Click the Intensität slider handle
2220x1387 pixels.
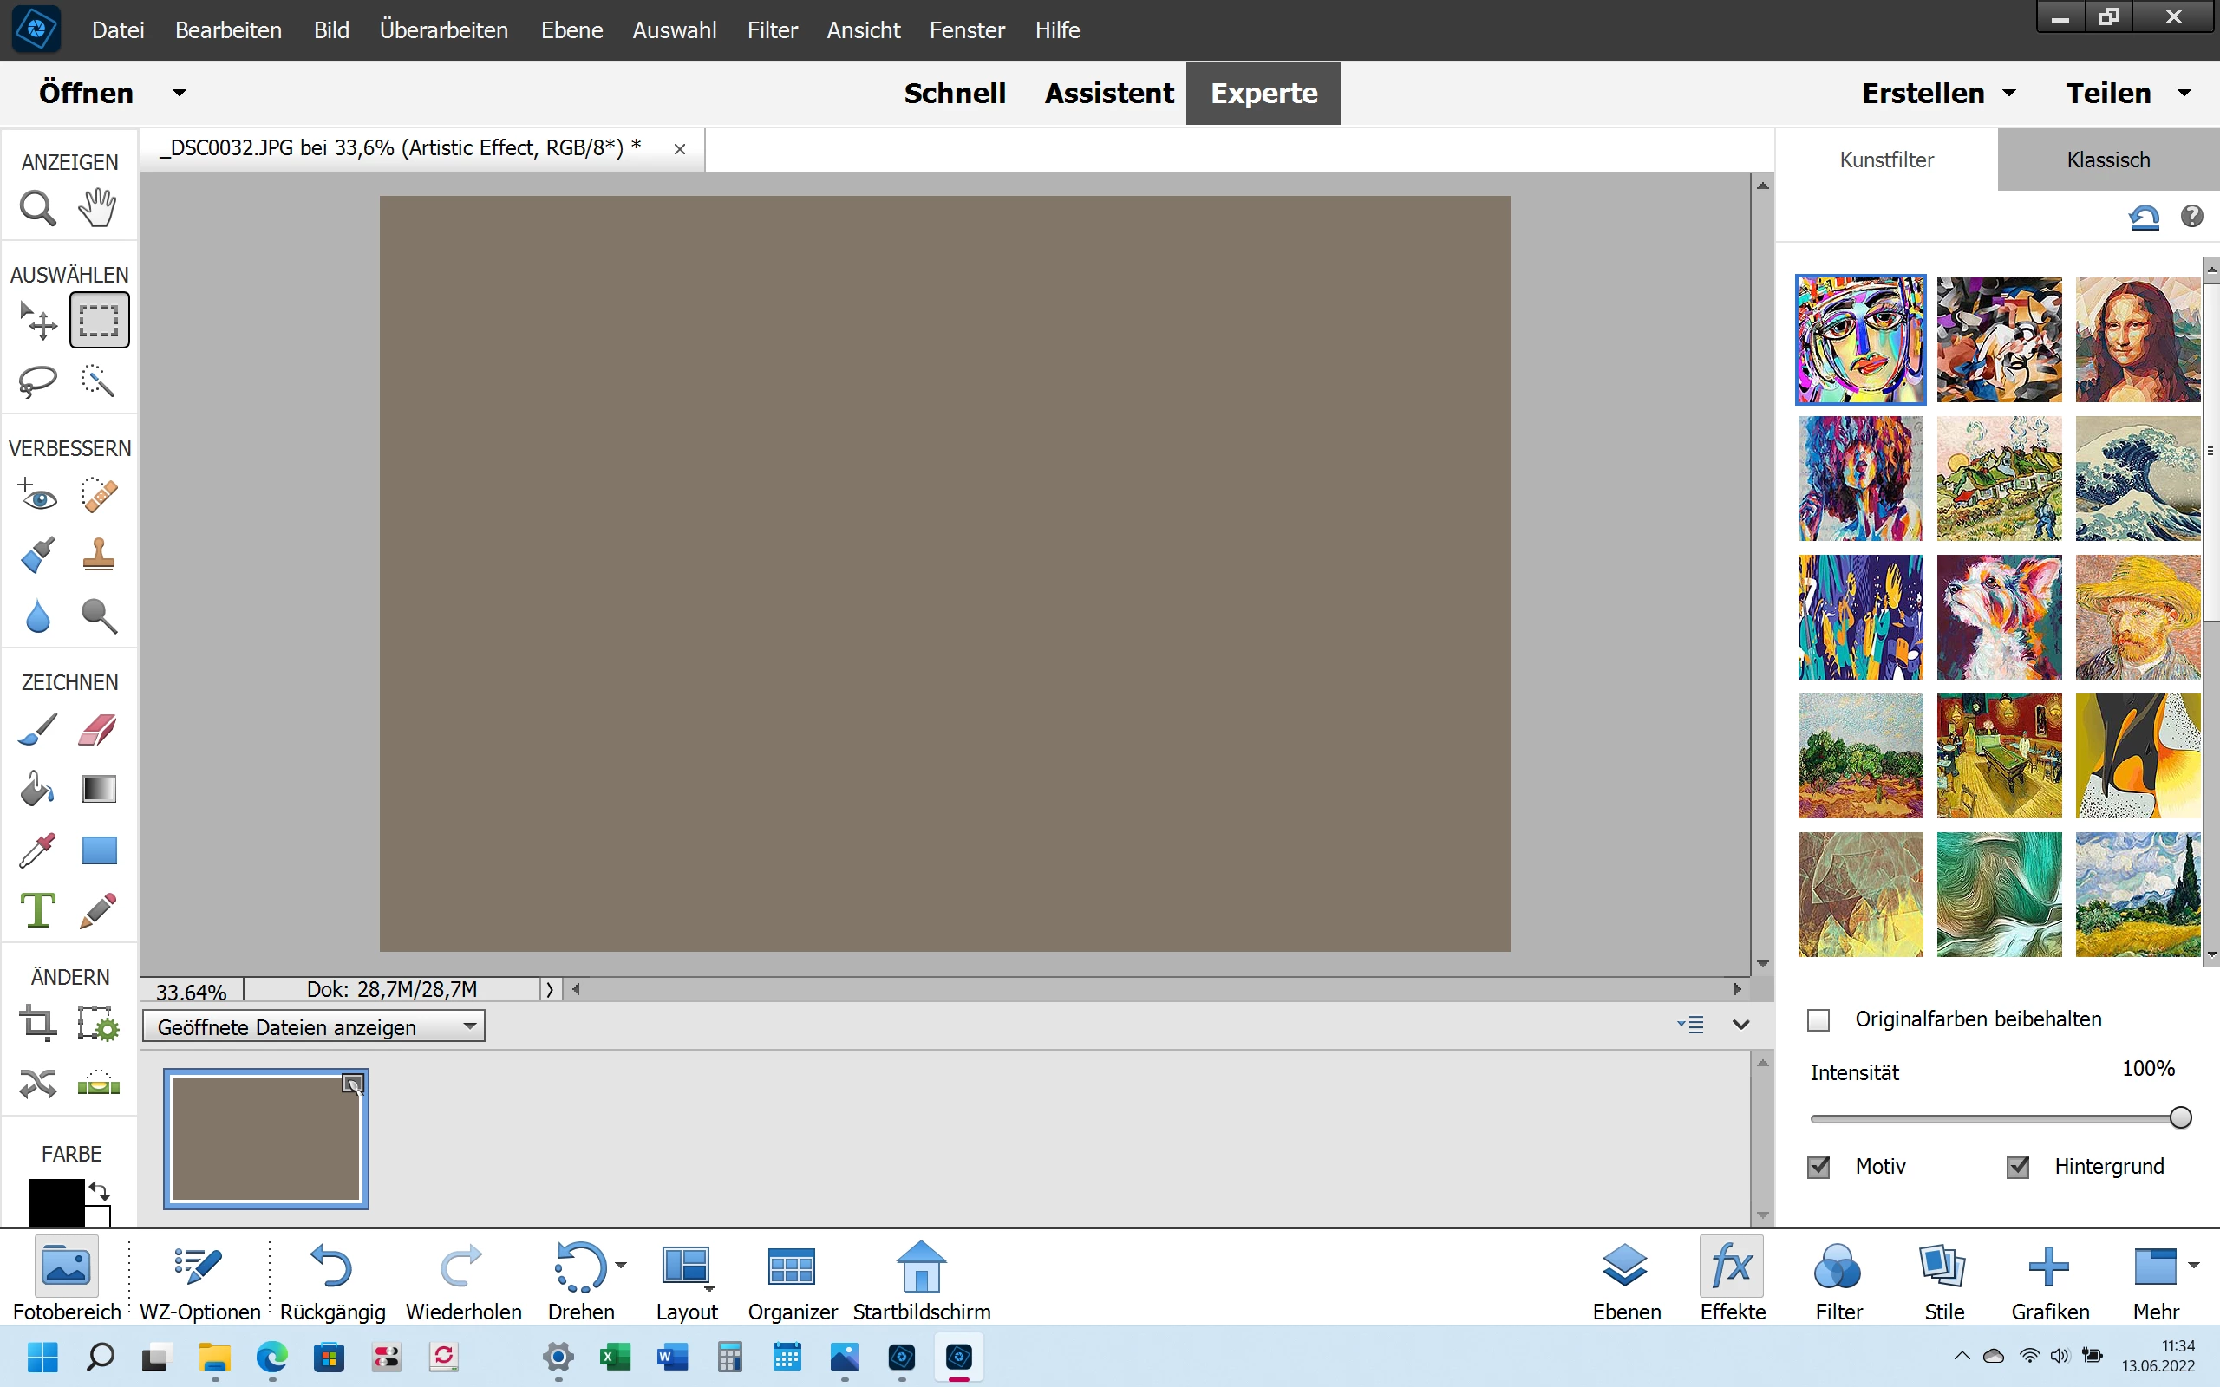[2181, 1117]
